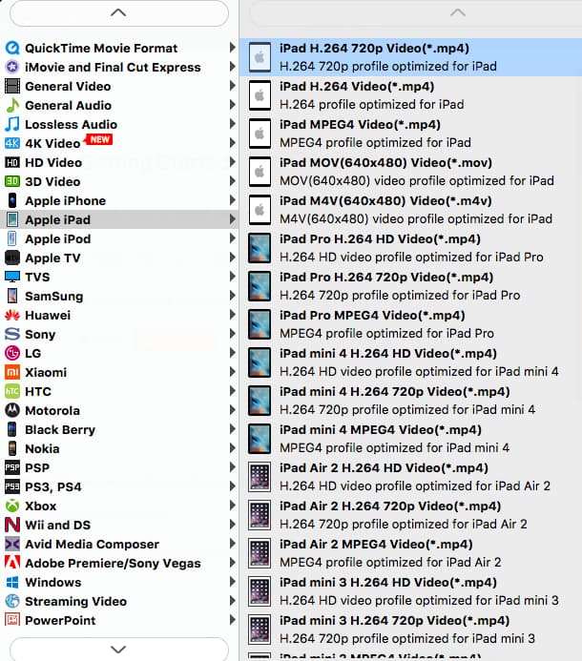Click the profile list up chevron button
Screen dimensions: 582x661
point(458,12)
